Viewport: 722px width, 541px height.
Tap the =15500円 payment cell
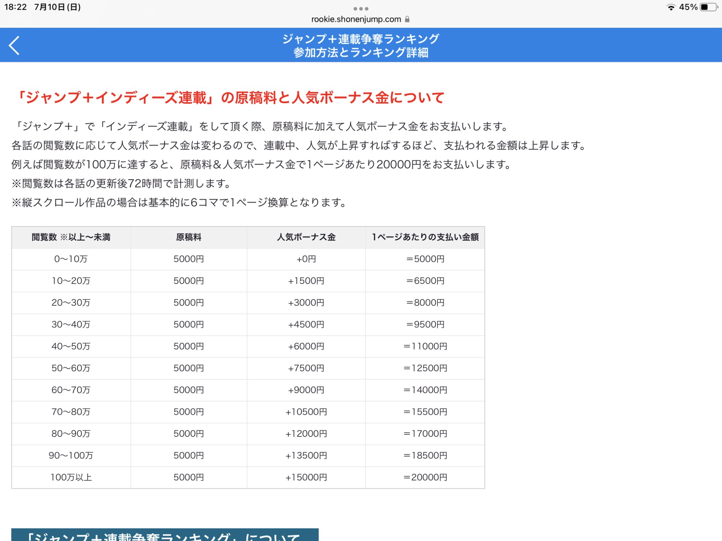[425, 412]
